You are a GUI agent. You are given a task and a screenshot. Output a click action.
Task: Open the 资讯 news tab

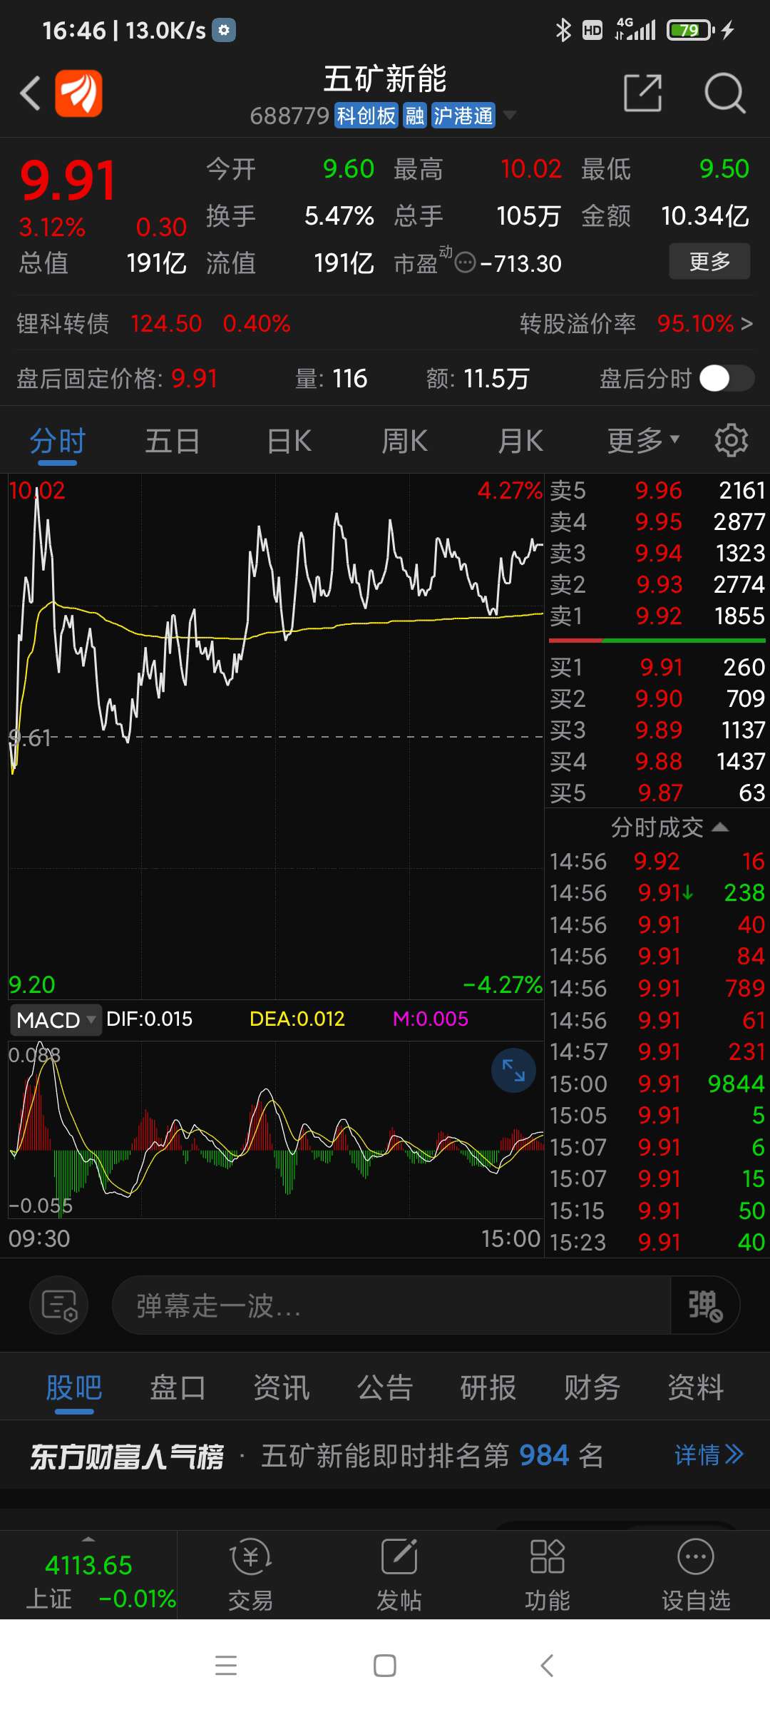[281, 1387]
